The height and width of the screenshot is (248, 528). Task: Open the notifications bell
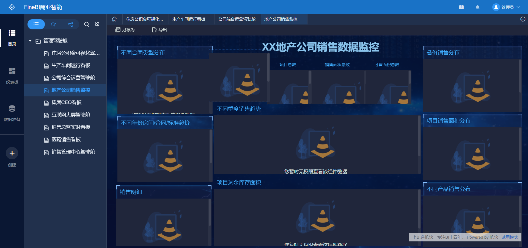pos(478,7)
